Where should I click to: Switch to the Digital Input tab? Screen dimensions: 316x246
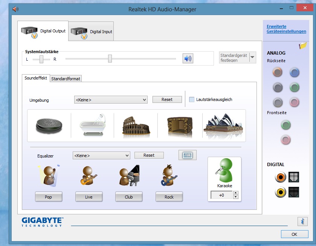pos(91,31)
